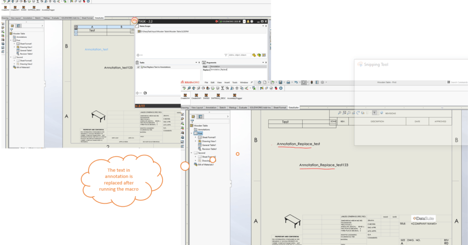
Task: Click Snipping Tool window title
Action: (376, 65)
